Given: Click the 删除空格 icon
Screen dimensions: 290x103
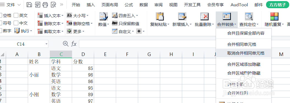Looking at the screenshot, I should click(x=69, y=23).
